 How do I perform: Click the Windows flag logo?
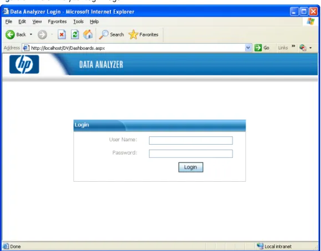click(310, 21)
